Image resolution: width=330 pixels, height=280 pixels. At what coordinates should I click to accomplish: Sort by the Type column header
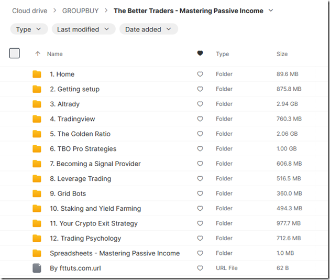coord(223,54)
